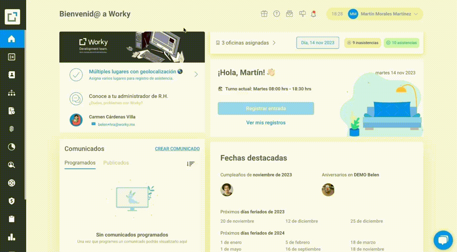Open geolocalización card right chevron
This screenshot has width=457, height=252.
click(196, 75)
